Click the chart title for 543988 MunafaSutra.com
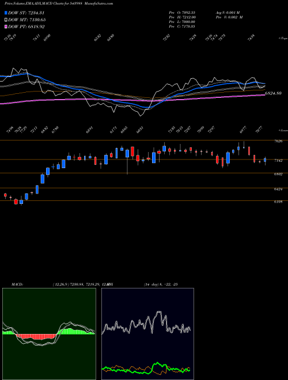 pyautogui.click(x=59, y=3)
